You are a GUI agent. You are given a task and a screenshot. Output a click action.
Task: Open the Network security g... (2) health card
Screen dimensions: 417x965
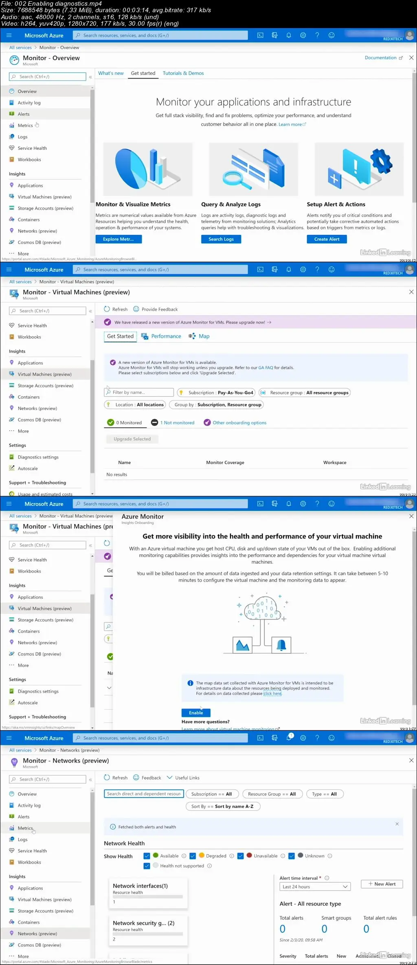(148, 931)
